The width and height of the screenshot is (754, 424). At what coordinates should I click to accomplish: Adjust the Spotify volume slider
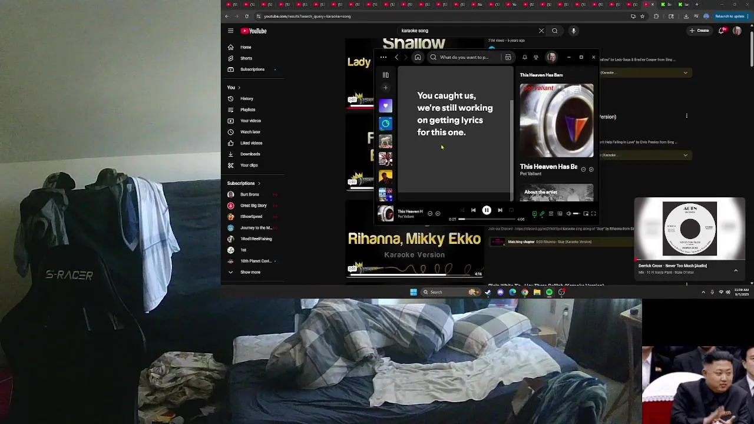tap(577, 214)
